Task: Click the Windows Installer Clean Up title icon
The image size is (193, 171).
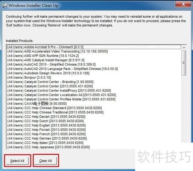Action: [x=4, y=5]
